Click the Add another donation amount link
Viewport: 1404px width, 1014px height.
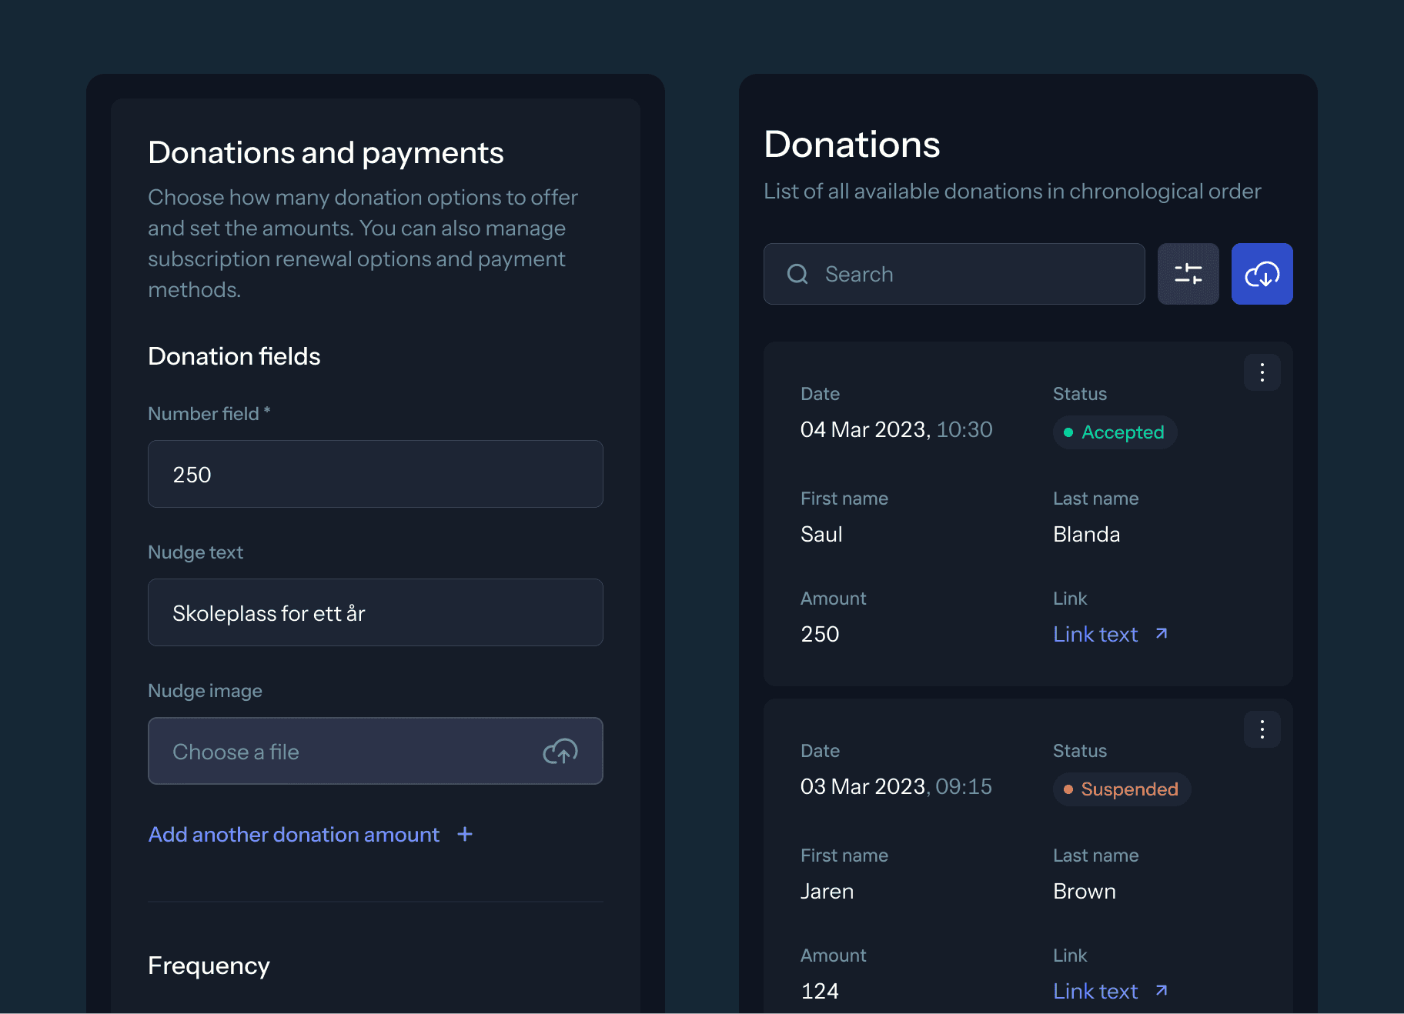click(294, 834)
